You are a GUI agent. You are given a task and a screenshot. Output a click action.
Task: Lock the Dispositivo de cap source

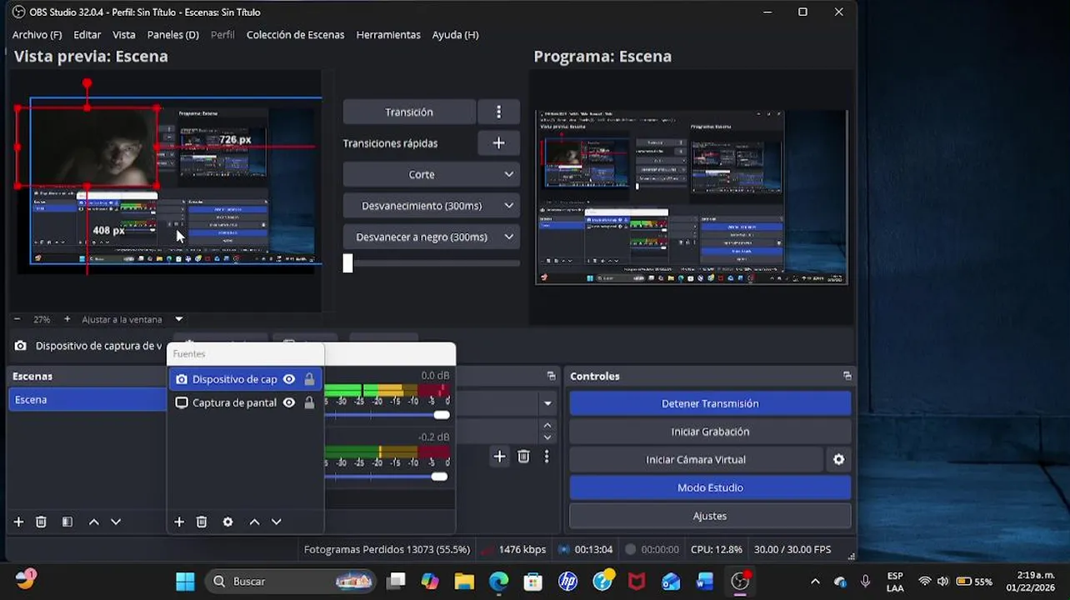tap(309, 379)
